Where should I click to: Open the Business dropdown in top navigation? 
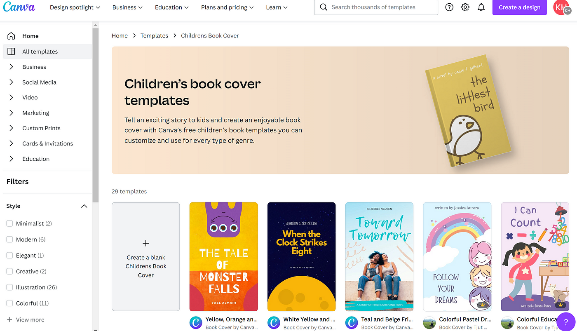(x=127, y=7)
